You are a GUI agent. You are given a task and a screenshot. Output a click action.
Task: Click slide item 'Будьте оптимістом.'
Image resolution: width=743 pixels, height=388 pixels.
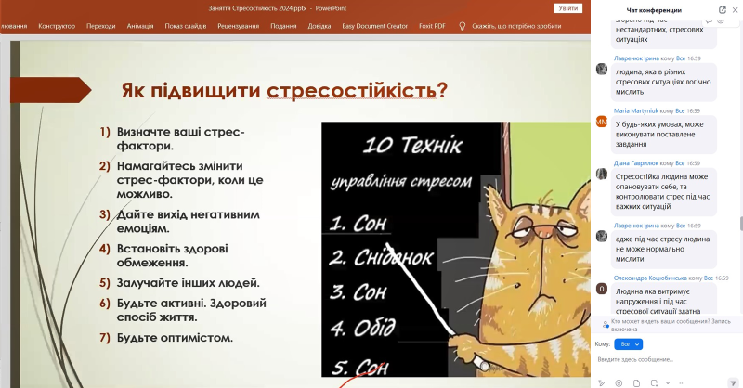175,338
